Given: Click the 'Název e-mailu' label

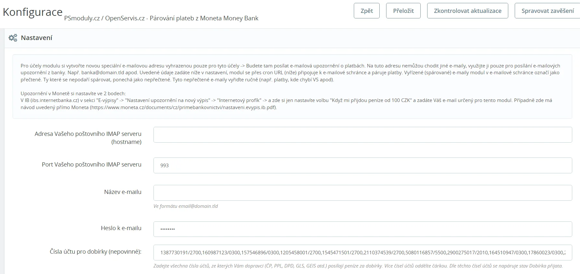Looking at the screenshot, I should coord(122,192).
